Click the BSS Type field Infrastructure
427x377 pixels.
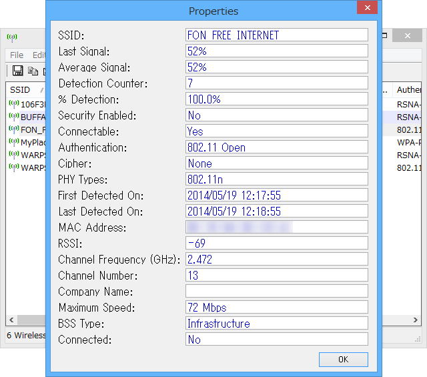click(277, 324)
